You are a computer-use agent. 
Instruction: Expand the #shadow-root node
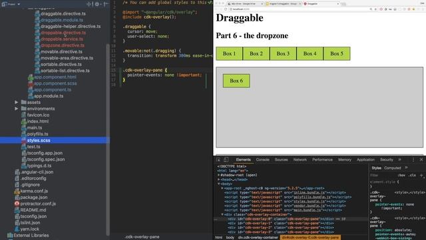pos(219,175)
